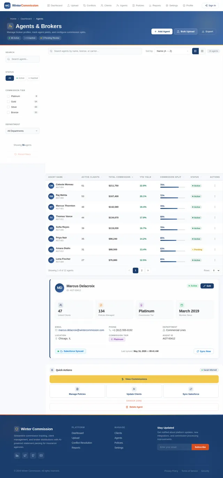This screenshot has width=223, height=478.
Task: Open actions menu for Celeste Moreau
Action: [215, 186]
